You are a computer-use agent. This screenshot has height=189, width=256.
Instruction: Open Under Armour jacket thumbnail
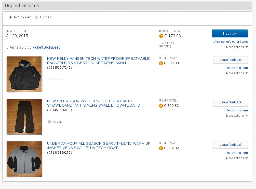pyautogui.click(x=24, y=159)
